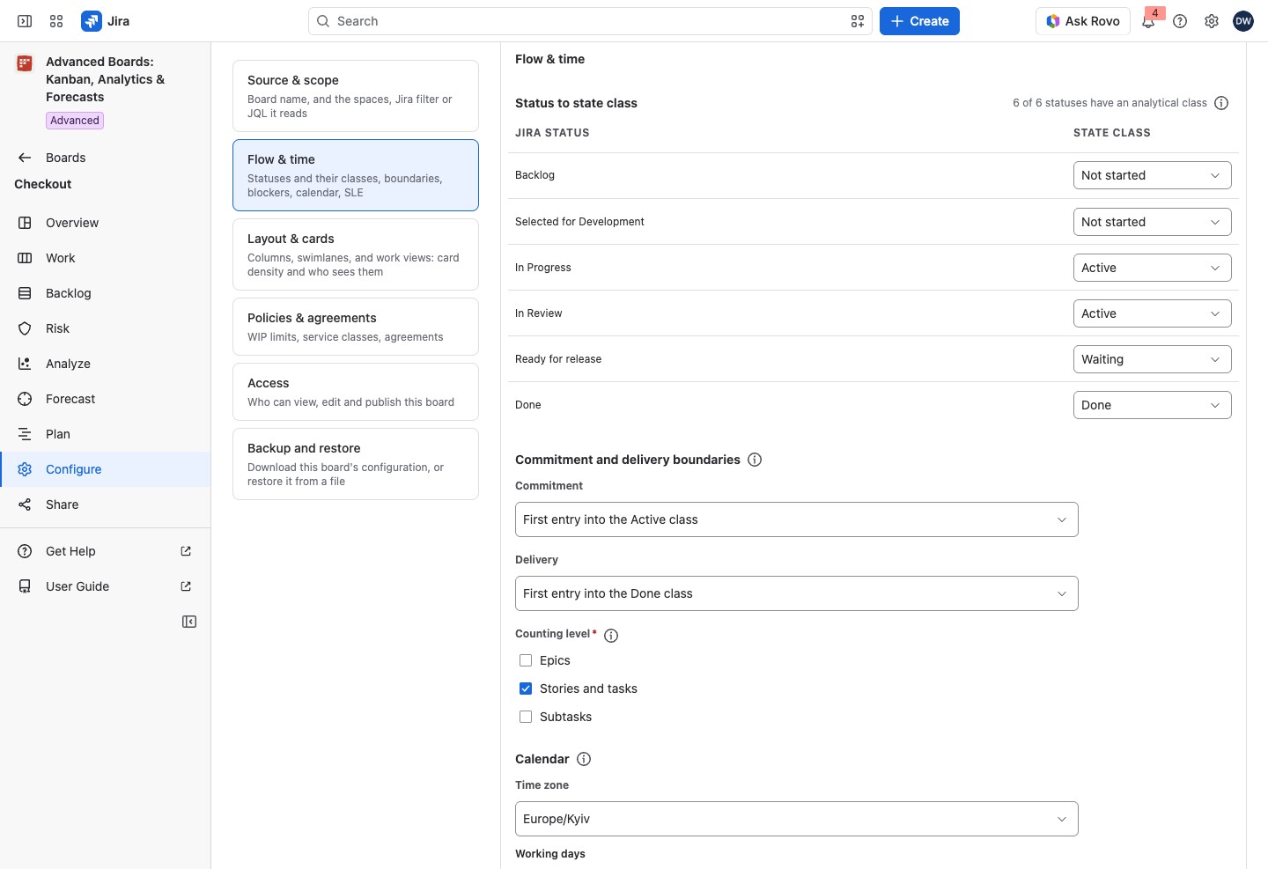
Task: Open Share in sidebar
Action: 106,504
